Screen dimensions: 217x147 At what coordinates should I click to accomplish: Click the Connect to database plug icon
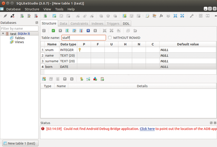pos(5,16)
